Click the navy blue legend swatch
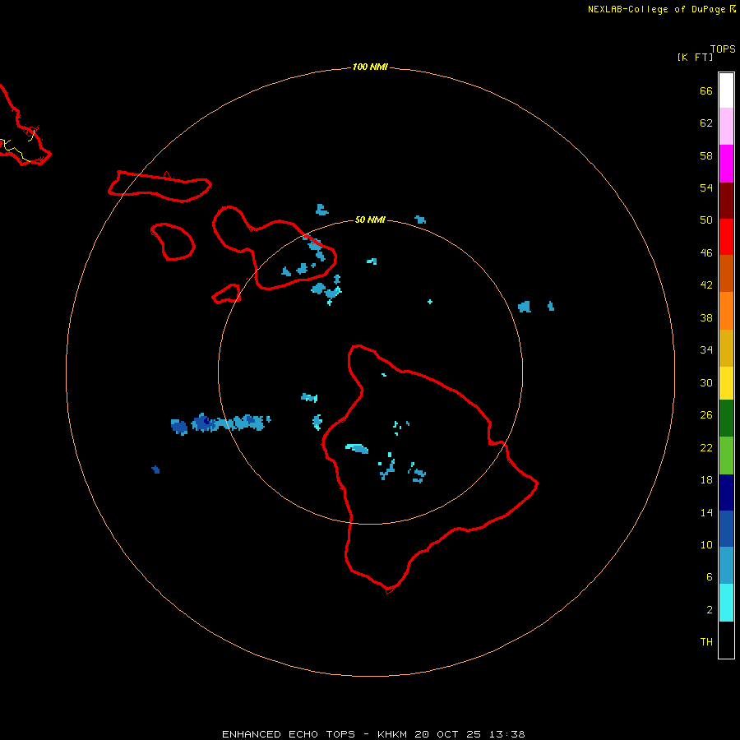 [726, 493]
